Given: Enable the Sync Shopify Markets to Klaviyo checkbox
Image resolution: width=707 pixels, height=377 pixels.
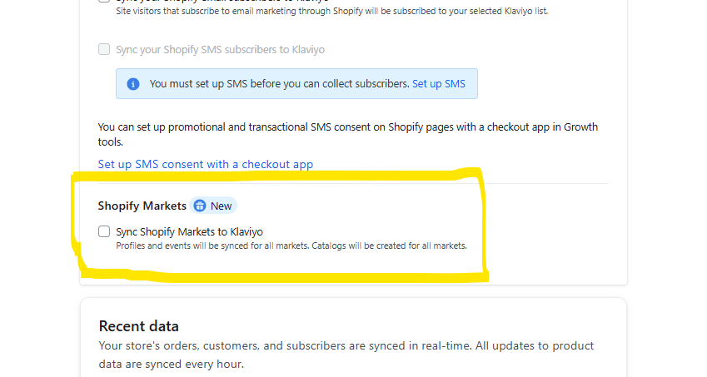Looking at the screenshot, I should click(104, 231).
